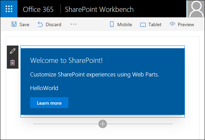The height and width of the screenshot is (140, 205).
Task: Click the Mobile phone icon
Action: click(x=112, y=24)
